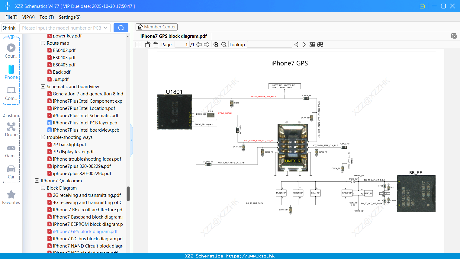Collapse the Schematic and boardview folder

[x=43, y=87]
